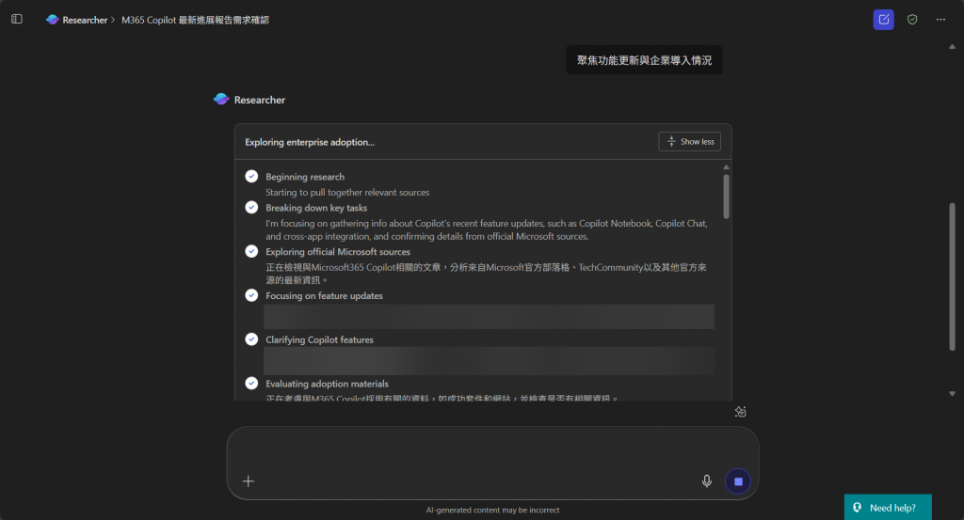Open the more options ellipsis menu

pos(940,20)
